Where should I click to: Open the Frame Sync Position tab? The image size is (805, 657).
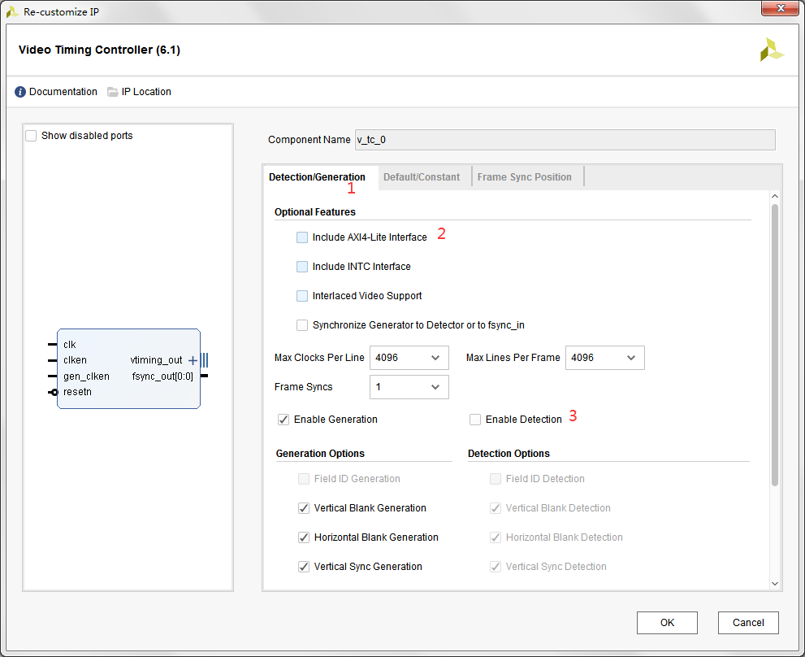[x=524, y=177]
